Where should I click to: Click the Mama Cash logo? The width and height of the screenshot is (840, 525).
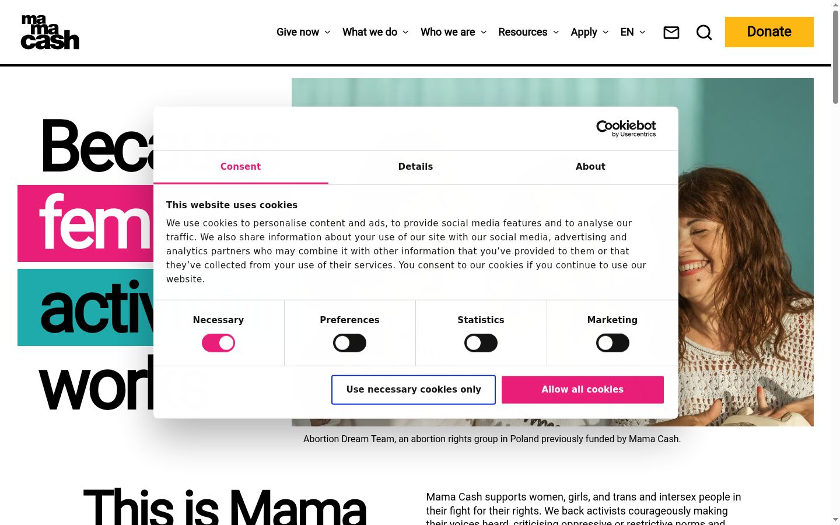[50, 32]
